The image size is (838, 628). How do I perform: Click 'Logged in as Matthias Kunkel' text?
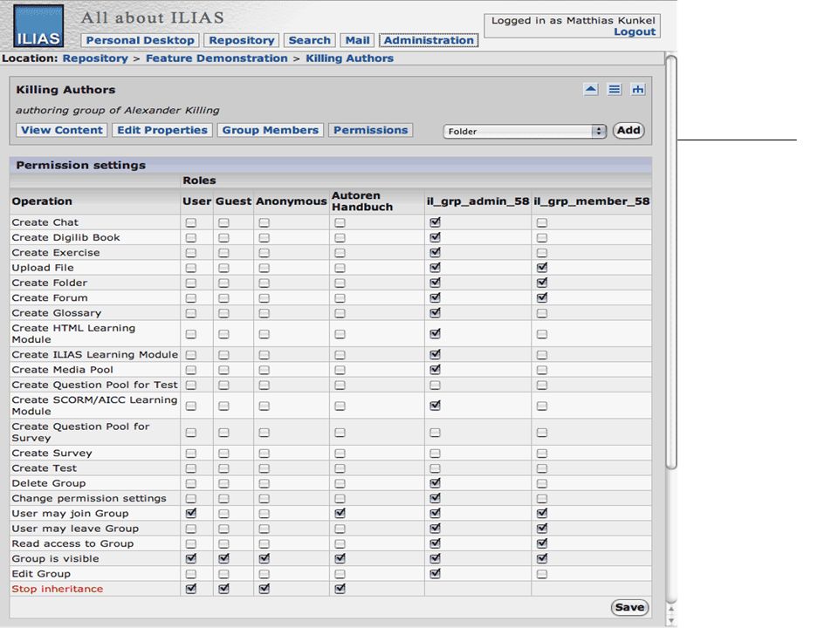573,20
